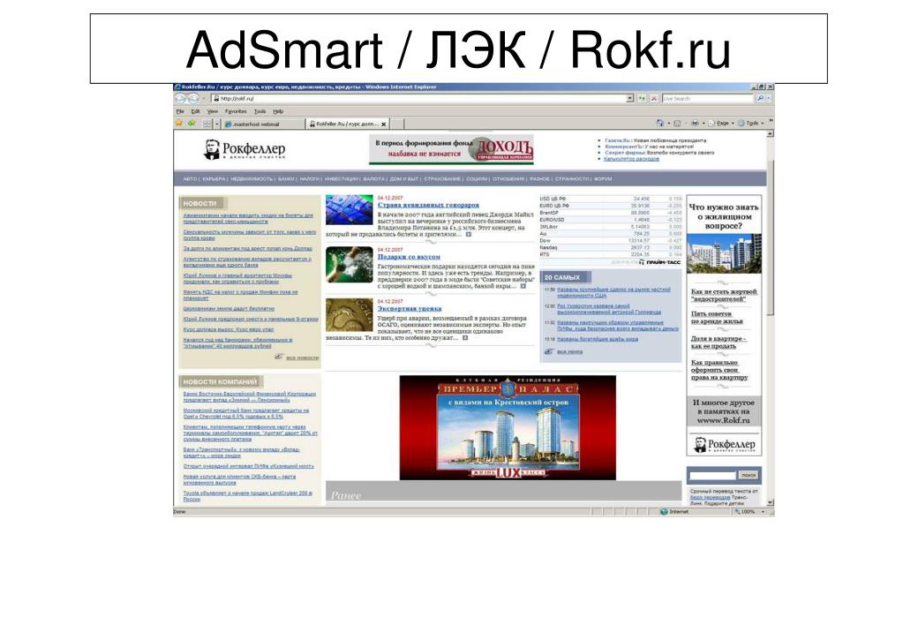Open the Edit menu
This screenshot has width=903, height=625.
[x=196, y=111]
